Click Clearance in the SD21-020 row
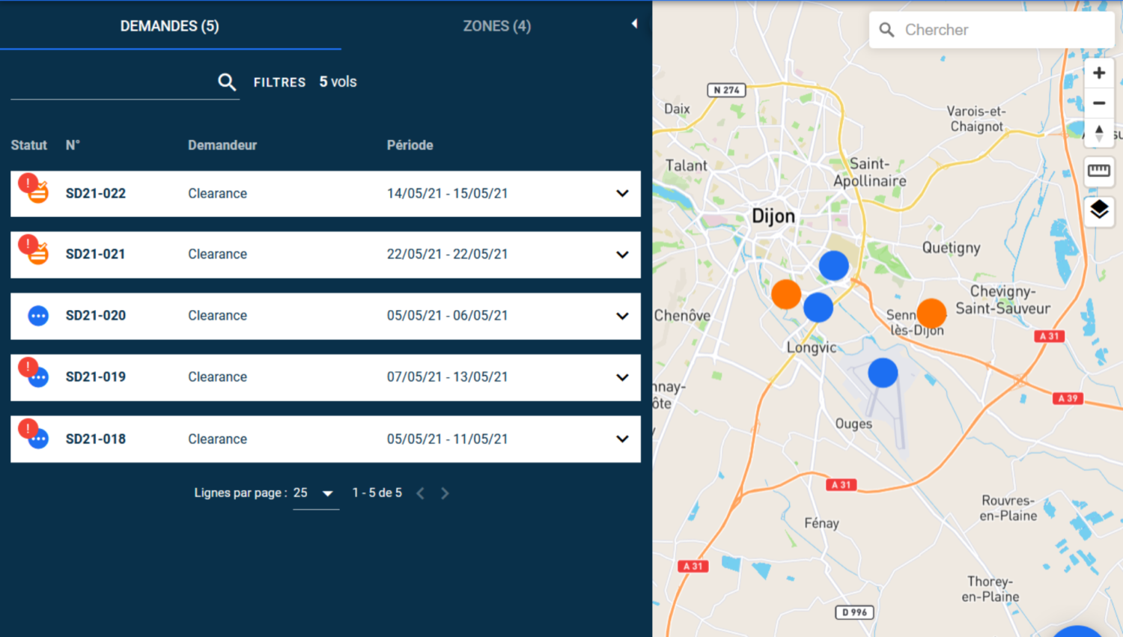This screenshot has height=637, width=1123. click(217, 316)
